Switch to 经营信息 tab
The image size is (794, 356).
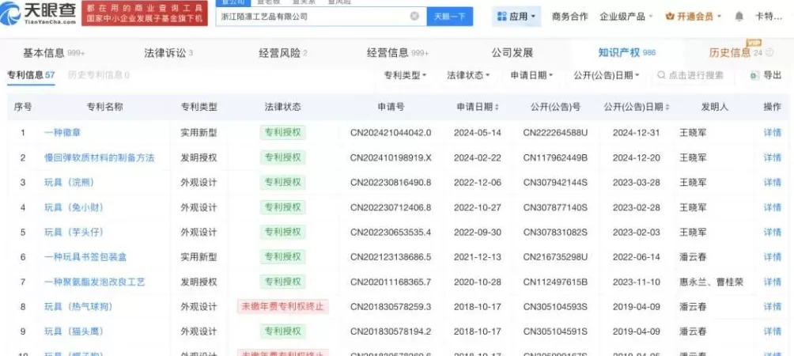coord(398,53)
